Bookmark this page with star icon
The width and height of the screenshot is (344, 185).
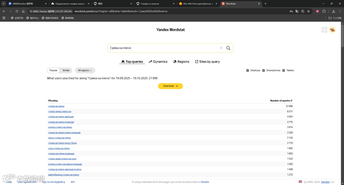[x=308, y=11]
